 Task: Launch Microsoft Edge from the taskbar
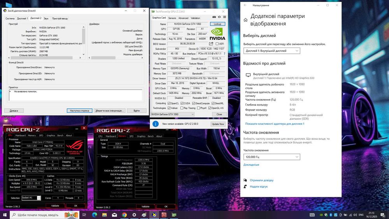pyautogui.click(x=95, y=215)
